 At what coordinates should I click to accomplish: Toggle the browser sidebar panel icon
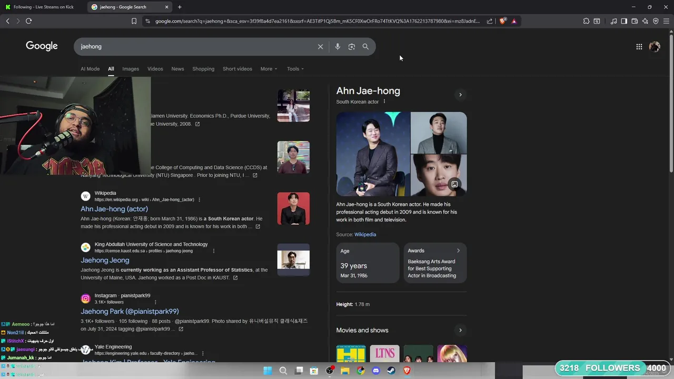[624, 21]
